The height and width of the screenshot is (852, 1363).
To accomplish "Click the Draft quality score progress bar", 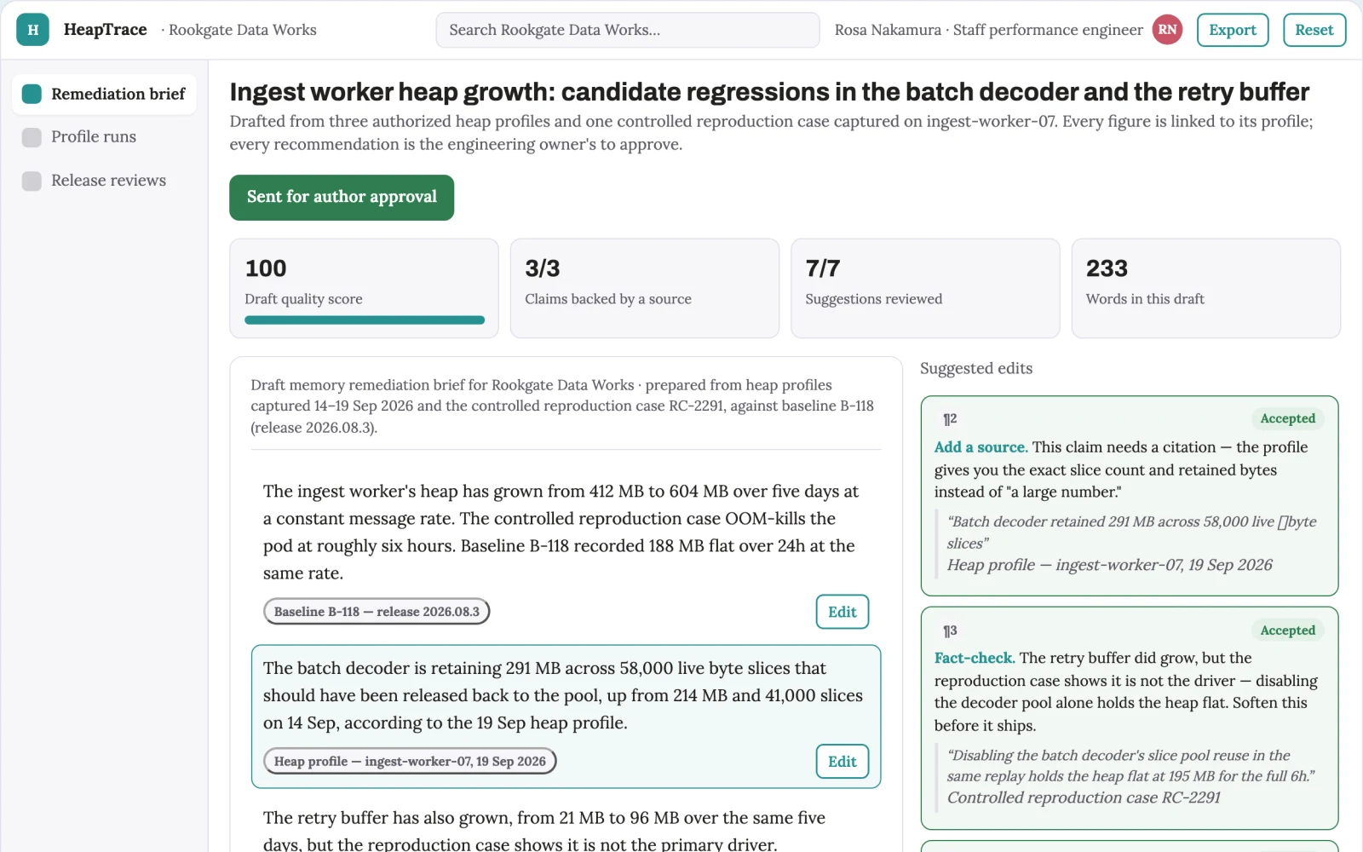I will point(365,320).
